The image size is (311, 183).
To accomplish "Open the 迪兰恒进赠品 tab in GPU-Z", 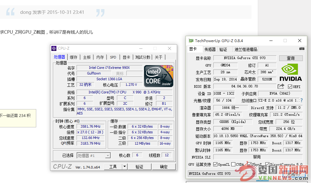I will coord(246,49).
